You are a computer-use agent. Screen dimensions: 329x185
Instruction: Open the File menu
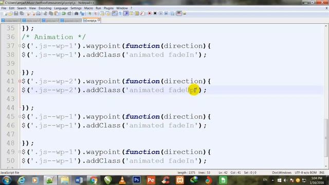pos(4,8)
